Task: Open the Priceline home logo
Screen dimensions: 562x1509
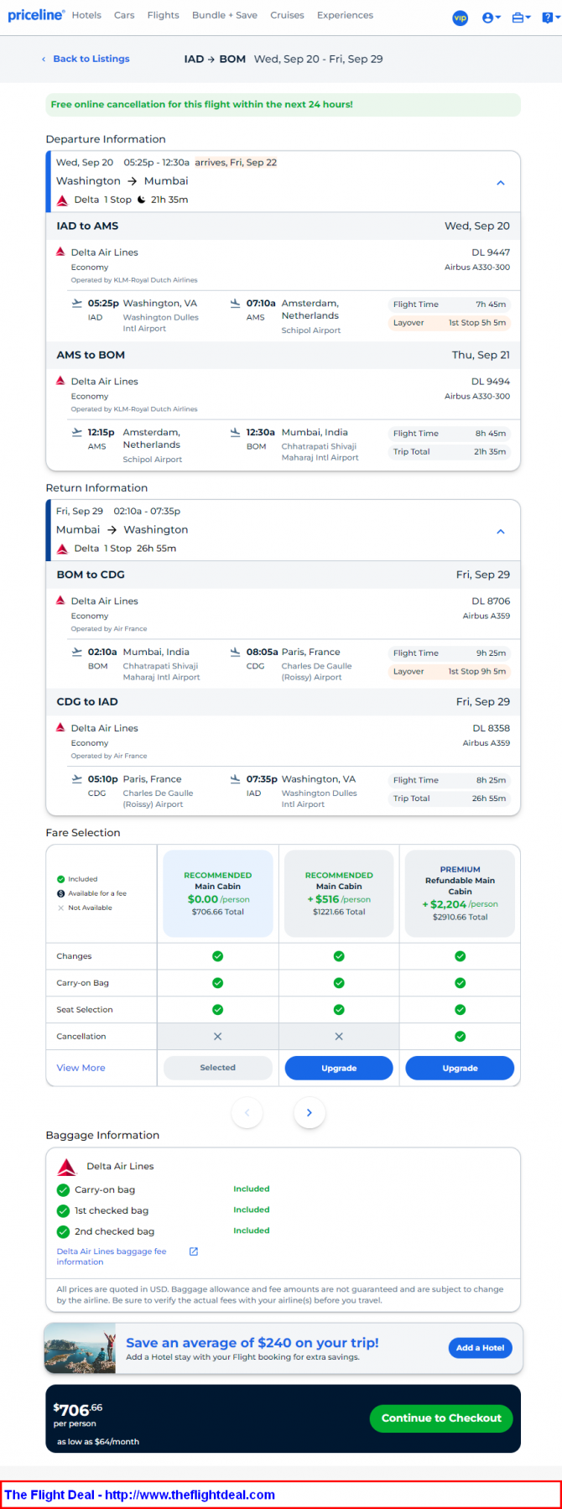Action: point(36,15)
